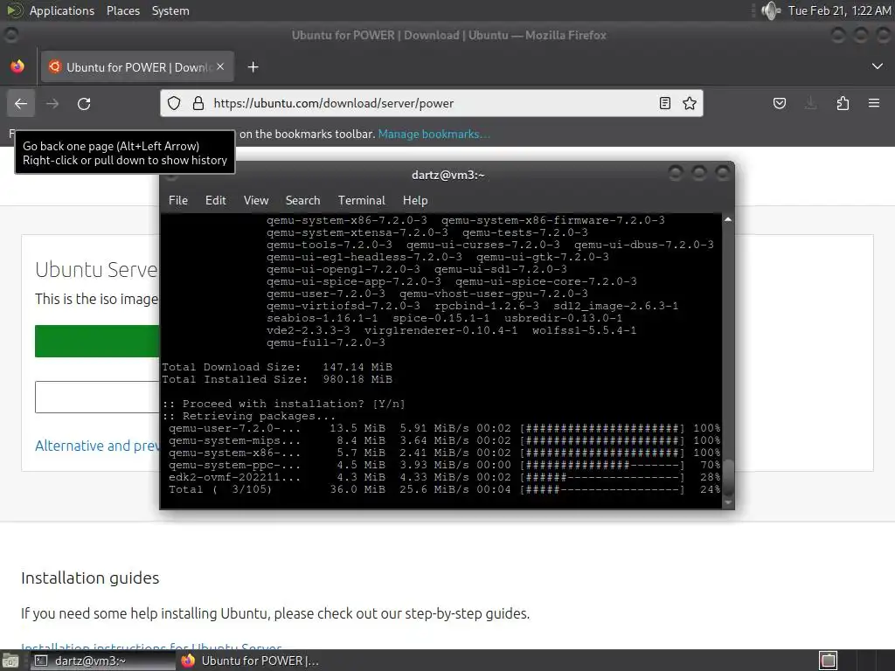Open the Terminal menu in terminal
Viewport: 895px width, 671px height.
click(361, 200)
